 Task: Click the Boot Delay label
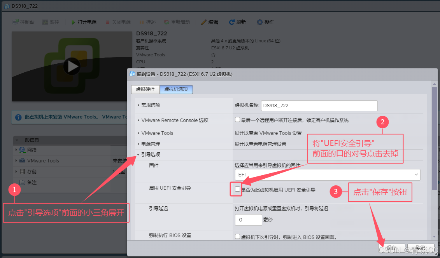[x=158, y=208]
